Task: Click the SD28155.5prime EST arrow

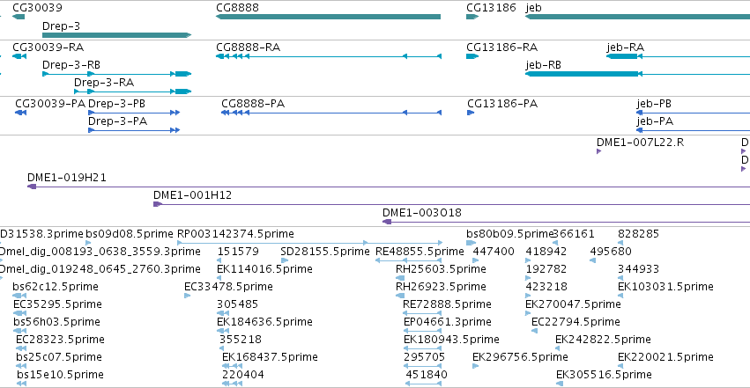Action: 284,260
